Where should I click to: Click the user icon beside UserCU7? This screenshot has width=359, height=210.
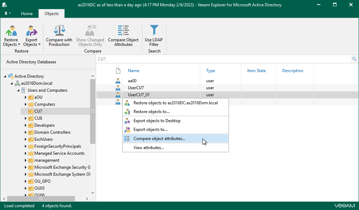(118, 88)
